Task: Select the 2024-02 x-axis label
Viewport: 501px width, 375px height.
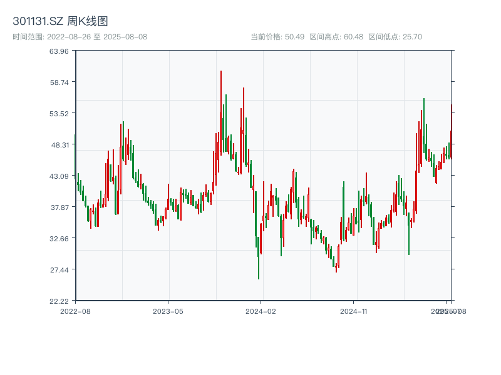Action: 262,309
